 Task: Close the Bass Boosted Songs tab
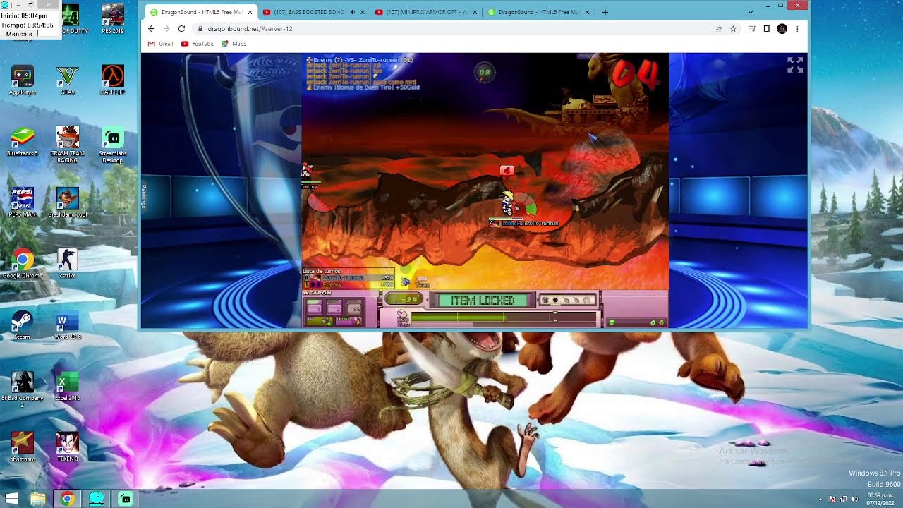(x=363, y=12)
